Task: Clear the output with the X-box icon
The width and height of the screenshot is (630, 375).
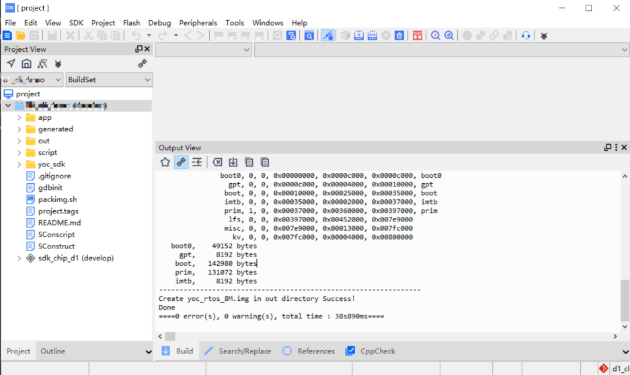Action: click(x=217, y=162)
